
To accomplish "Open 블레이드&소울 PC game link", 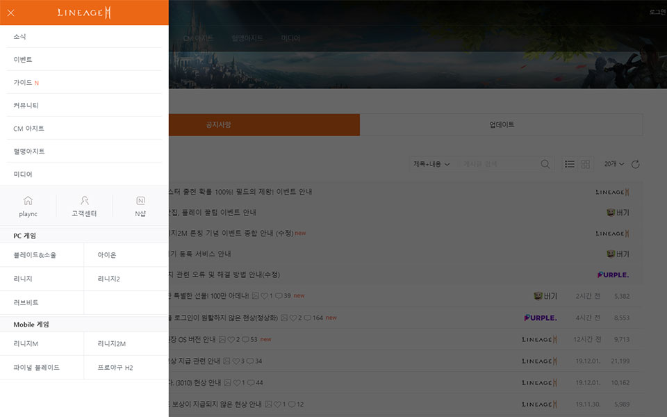I will pyautogui.click(x=35, y=255).
